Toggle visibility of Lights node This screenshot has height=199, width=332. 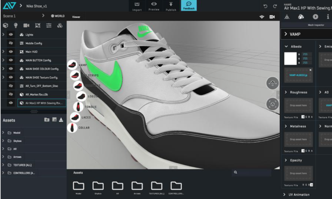point(11,34)
